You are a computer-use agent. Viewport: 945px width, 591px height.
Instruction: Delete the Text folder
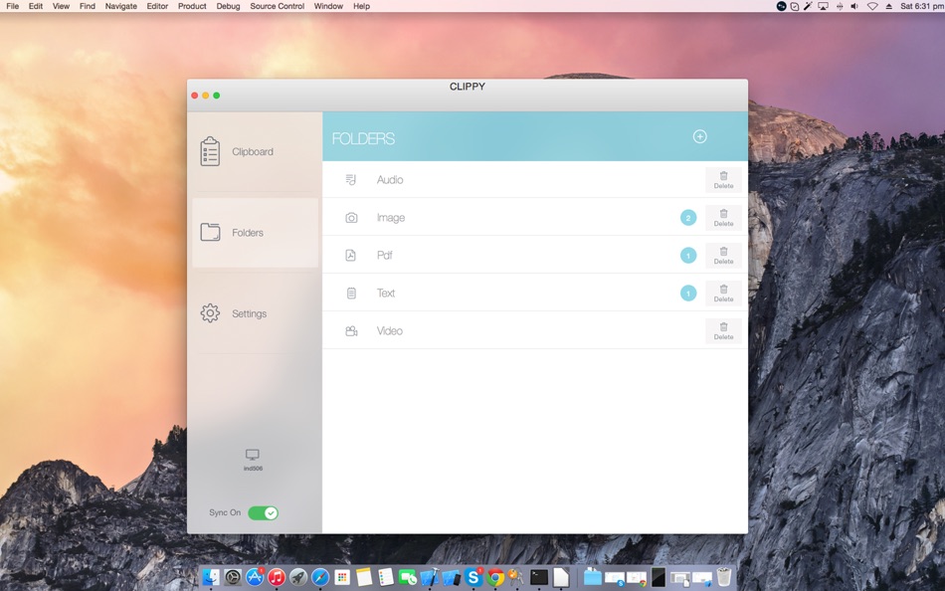(x=724, y=294)
